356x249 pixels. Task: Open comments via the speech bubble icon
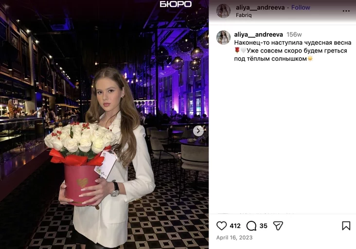(x=251, y=226)
